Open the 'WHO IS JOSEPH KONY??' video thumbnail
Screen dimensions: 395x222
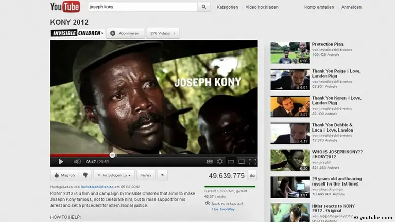coord(290,160)
